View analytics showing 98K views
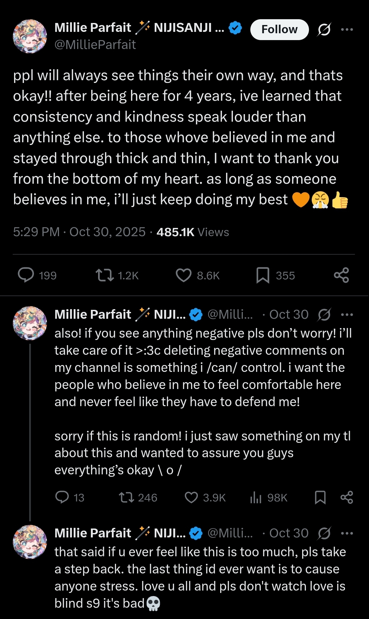 point(256,497)
